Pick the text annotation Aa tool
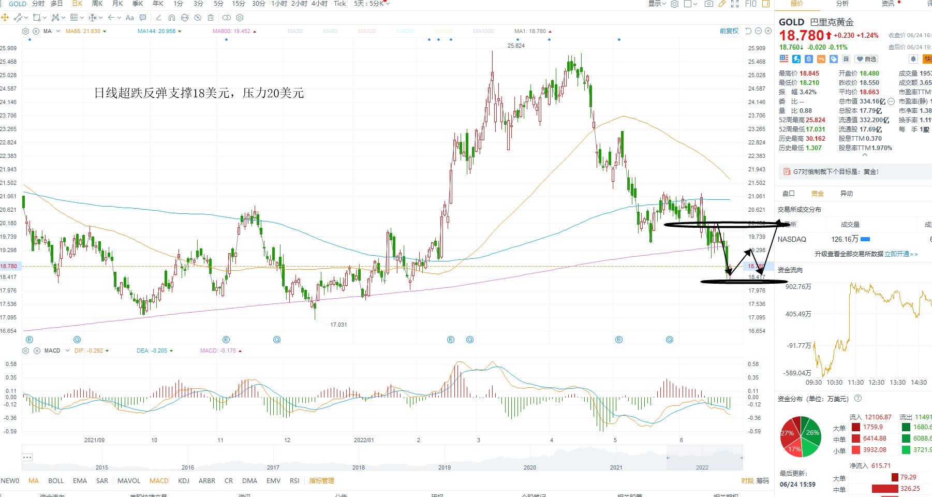The width and height of the screenshot is (932, 497). 129,18
